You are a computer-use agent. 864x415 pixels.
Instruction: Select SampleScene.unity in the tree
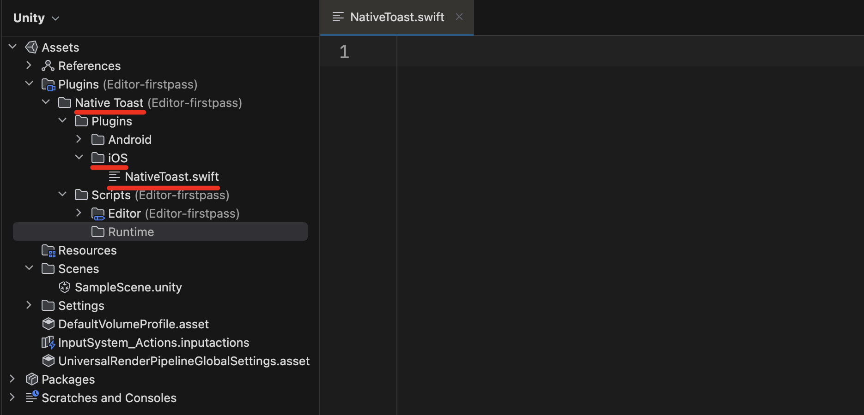coord(128,287)
